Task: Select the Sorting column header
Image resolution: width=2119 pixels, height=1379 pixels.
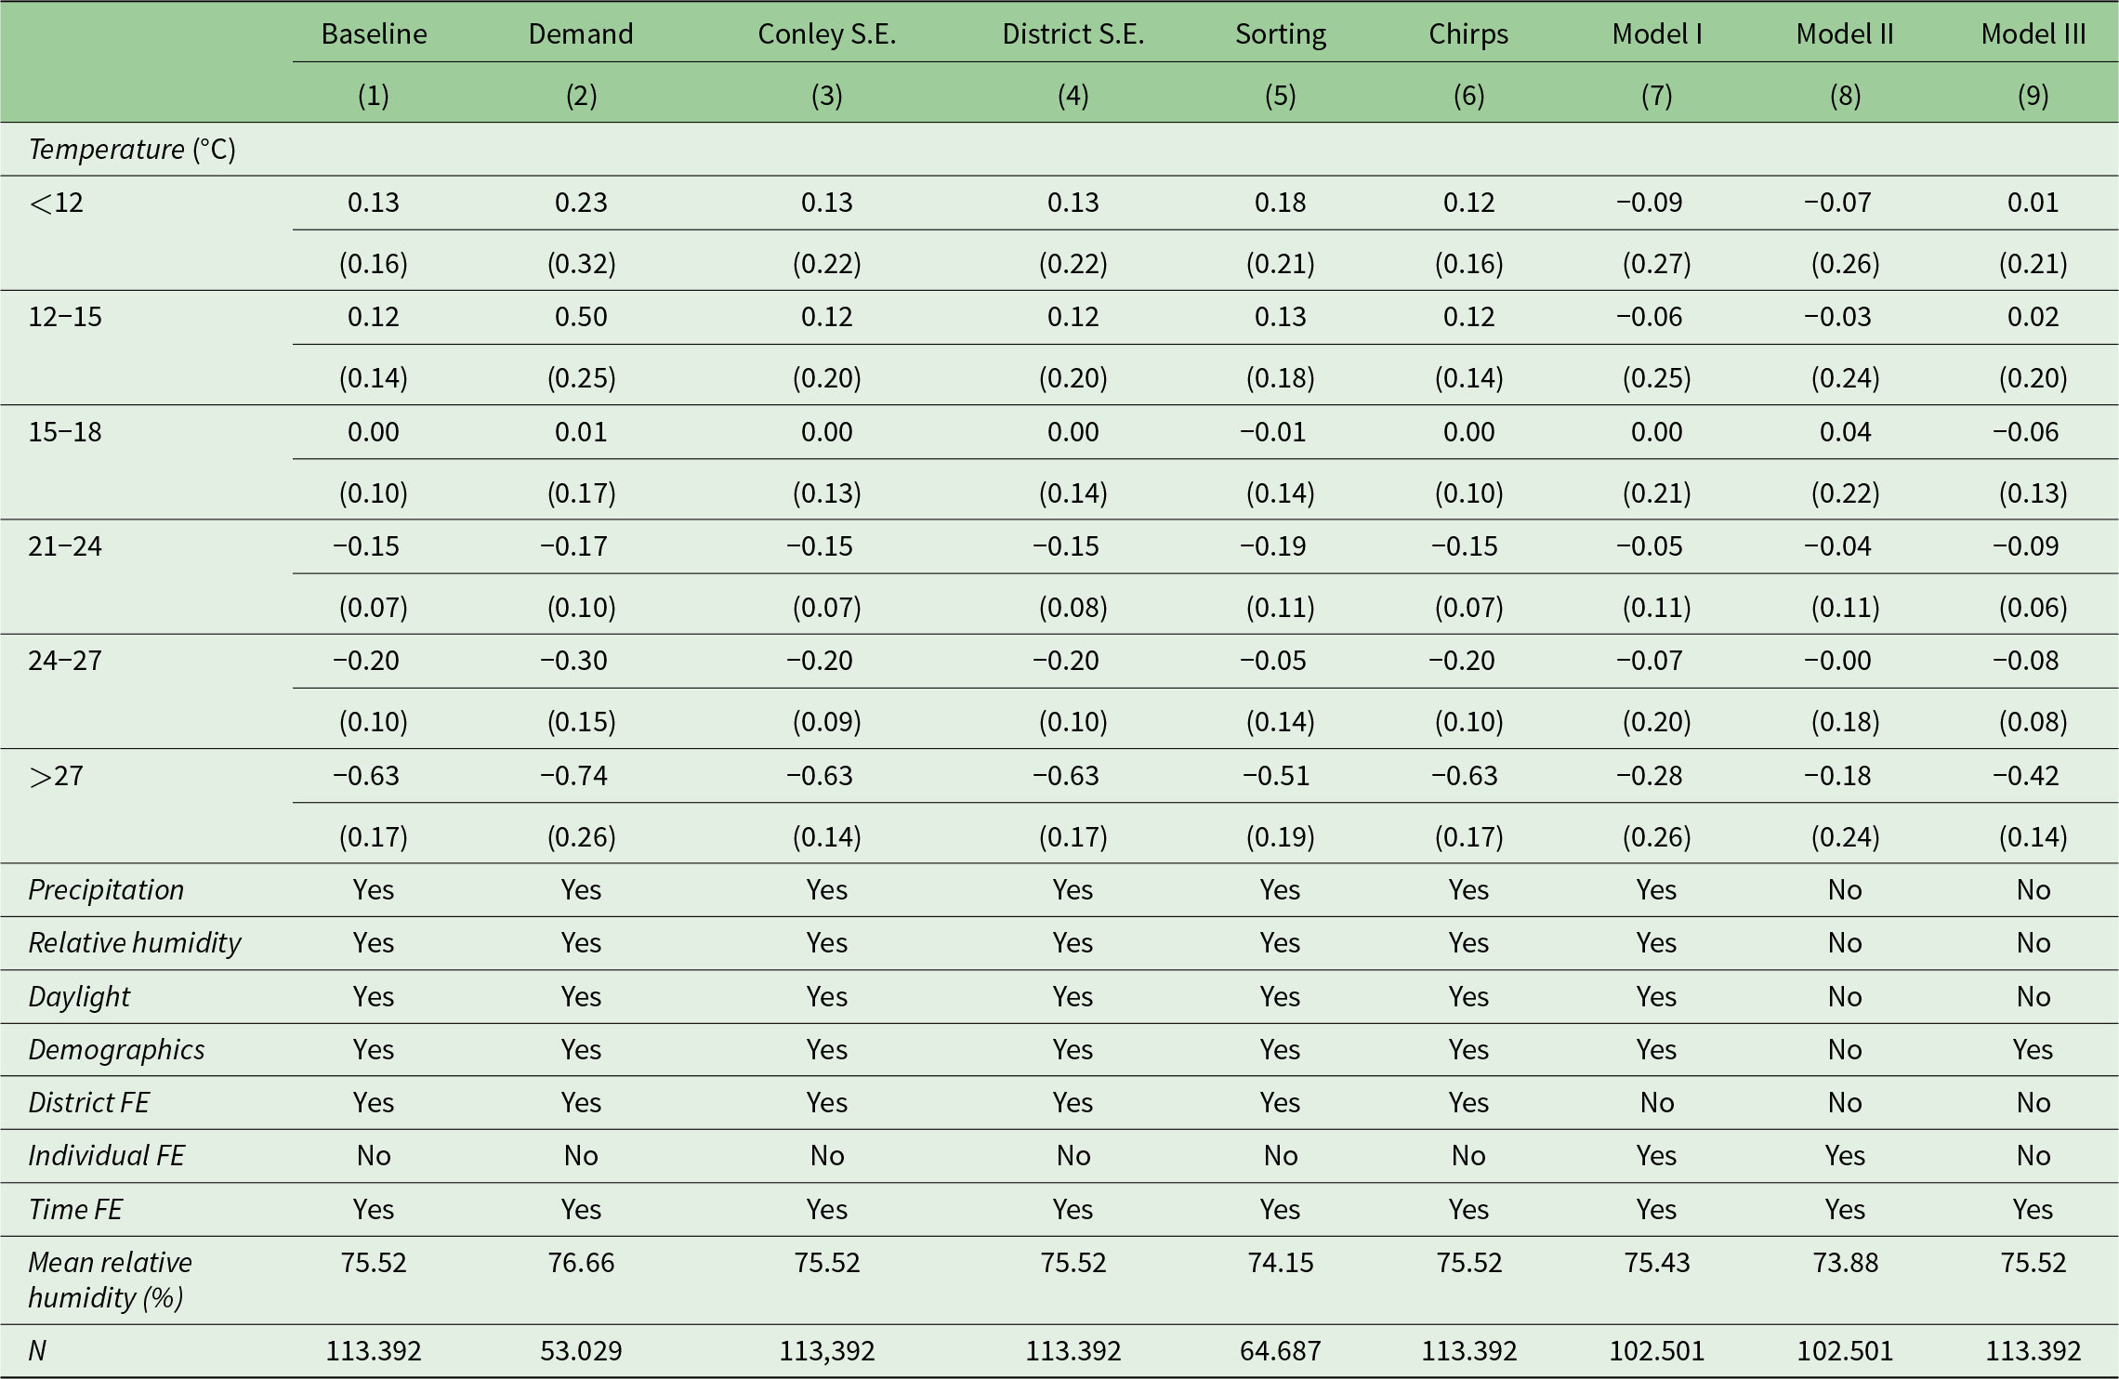Action: pyautogui.click(x=1280, y=34)
